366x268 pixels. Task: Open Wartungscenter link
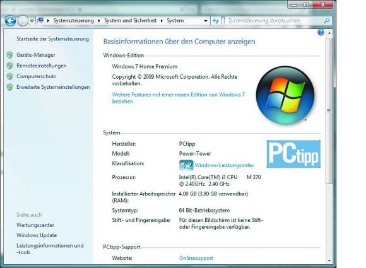35,225
